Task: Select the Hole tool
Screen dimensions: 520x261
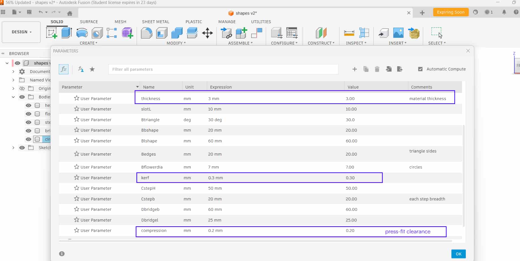Action: tap(97, 33)
